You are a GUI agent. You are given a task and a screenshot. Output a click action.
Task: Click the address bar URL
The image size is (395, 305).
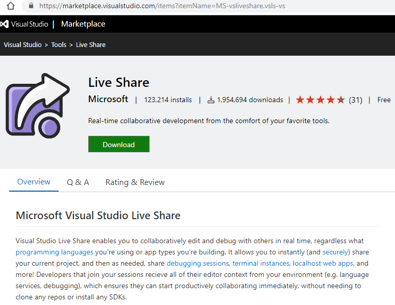(162, 6)
